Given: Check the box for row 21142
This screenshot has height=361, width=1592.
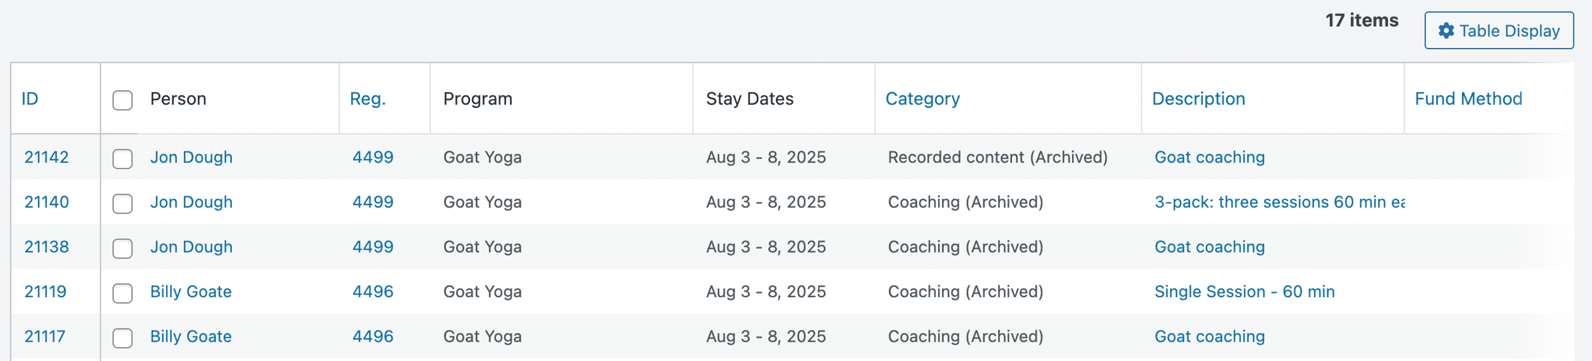Looking at the screenshot, I should pyautogui.click(x=123, y=159).
